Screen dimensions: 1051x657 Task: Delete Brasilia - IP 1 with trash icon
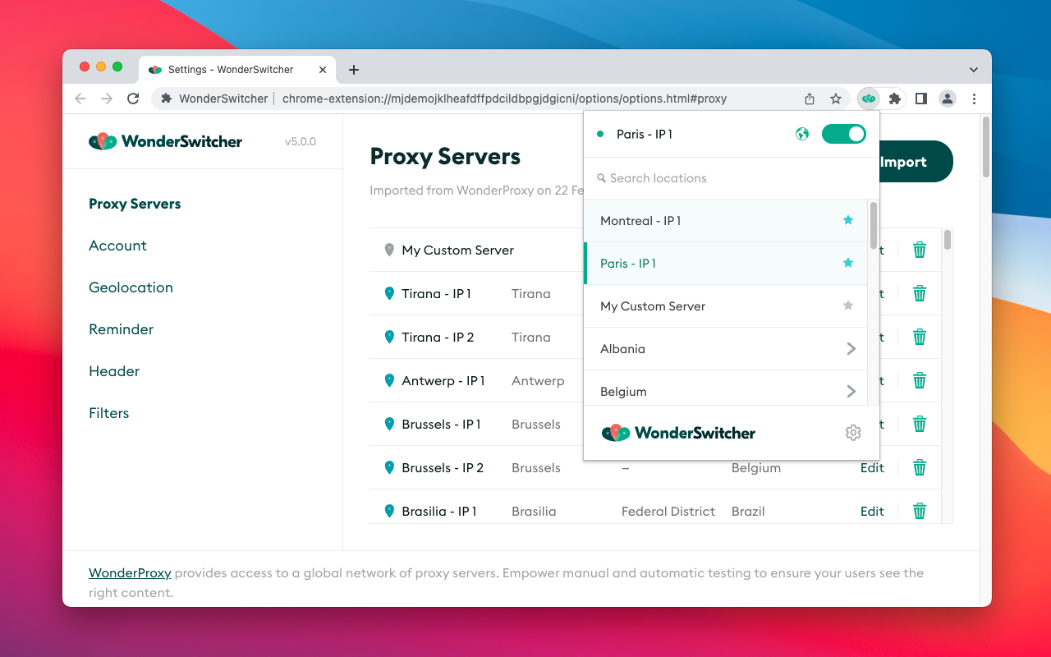point(920,511)
